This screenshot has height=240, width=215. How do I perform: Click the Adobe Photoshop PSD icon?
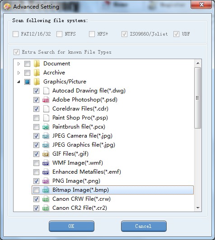pyautogui.click(x=46, y=100)
